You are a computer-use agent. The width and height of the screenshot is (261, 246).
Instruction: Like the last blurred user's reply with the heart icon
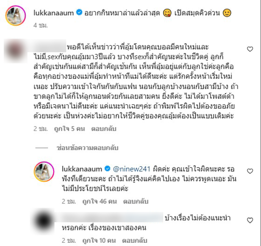(250, 220)
